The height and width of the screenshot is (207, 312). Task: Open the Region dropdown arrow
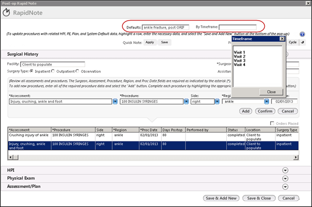click(266, 101)
